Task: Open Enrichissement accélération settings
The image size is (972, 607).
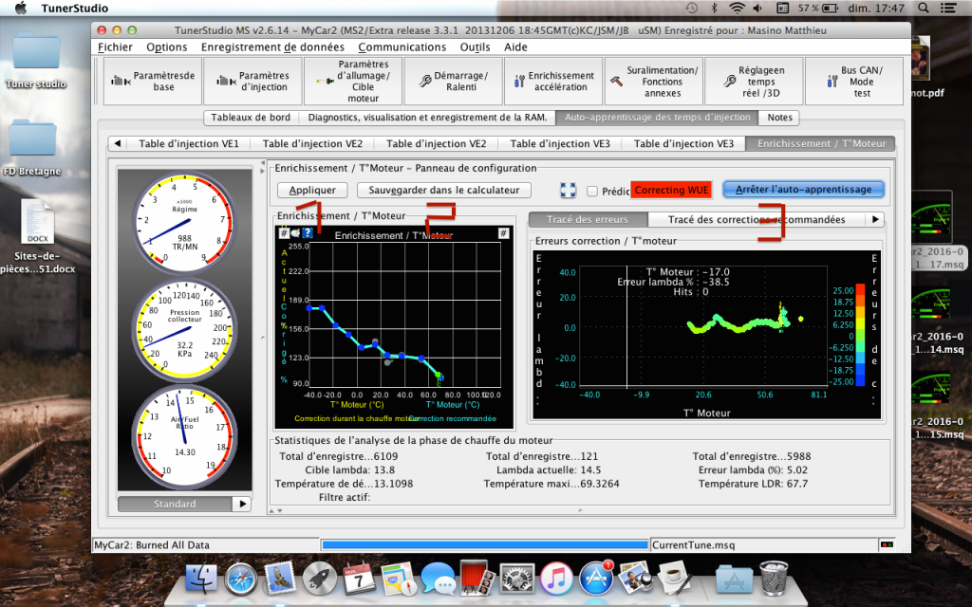Action: [x=553, y=82]
